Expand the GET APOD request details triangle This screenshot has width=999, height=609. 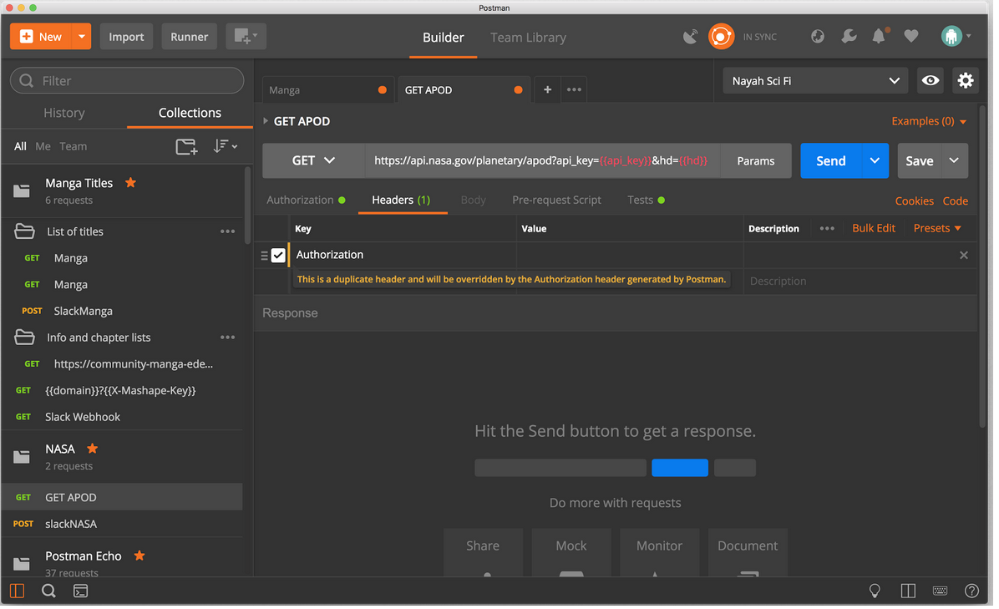tap(266, 121)
